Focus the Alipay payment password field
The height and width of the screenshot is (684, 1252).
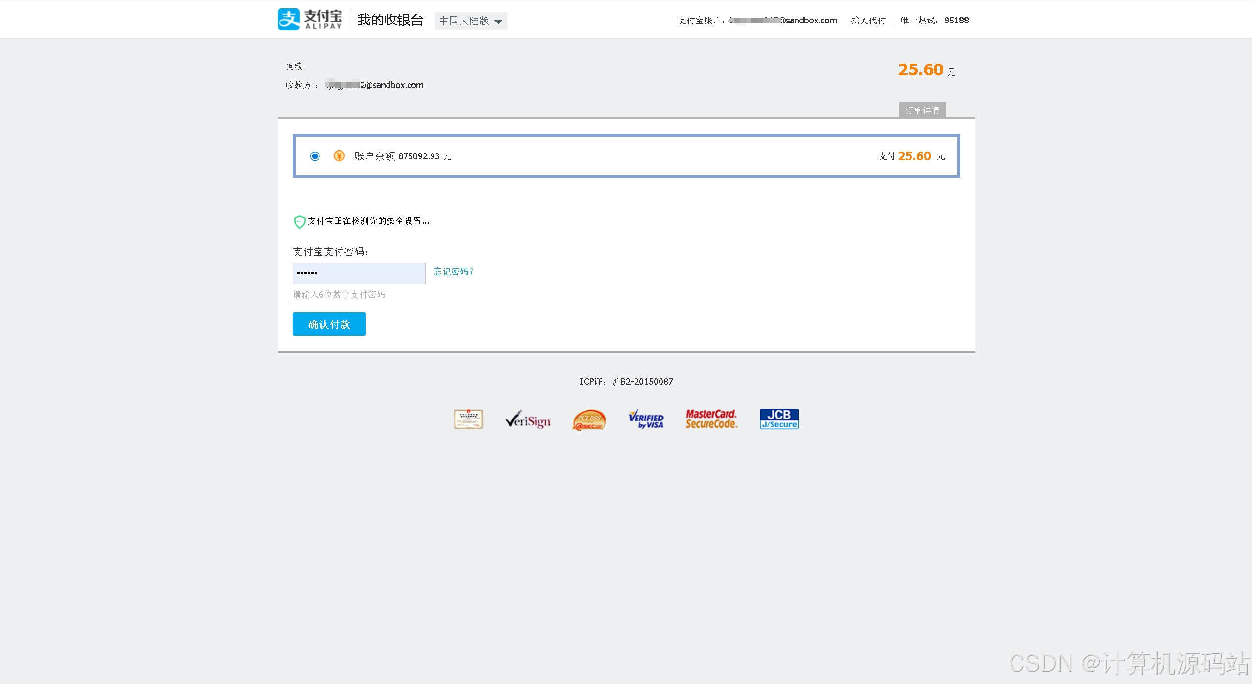[359, 273]
